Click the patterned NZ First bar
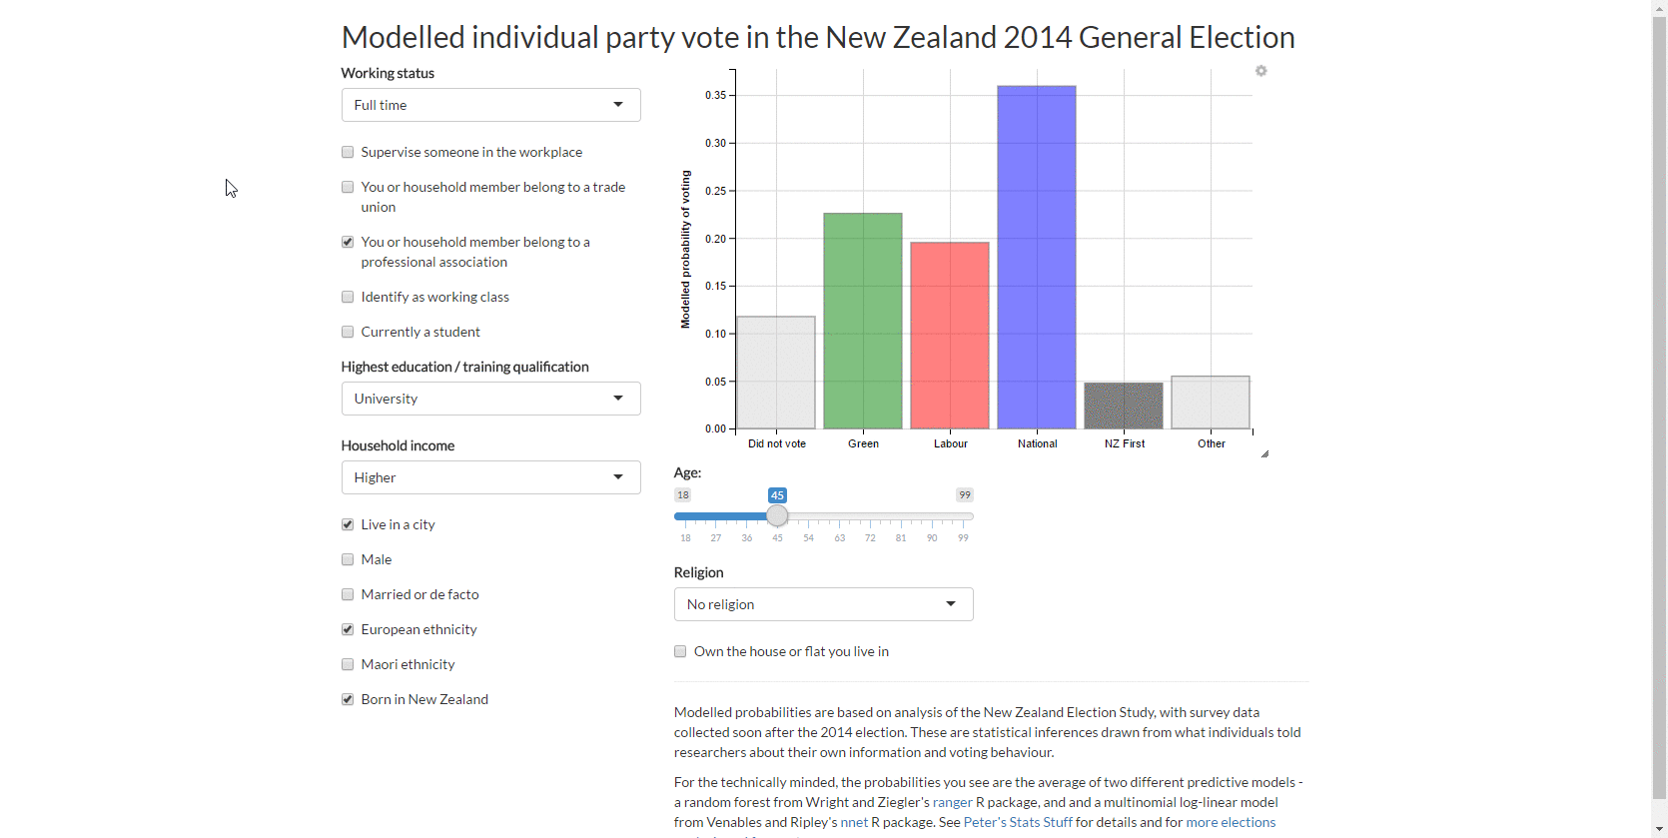The width and height of the screenshot is (1668, 838). point(1124,406)
